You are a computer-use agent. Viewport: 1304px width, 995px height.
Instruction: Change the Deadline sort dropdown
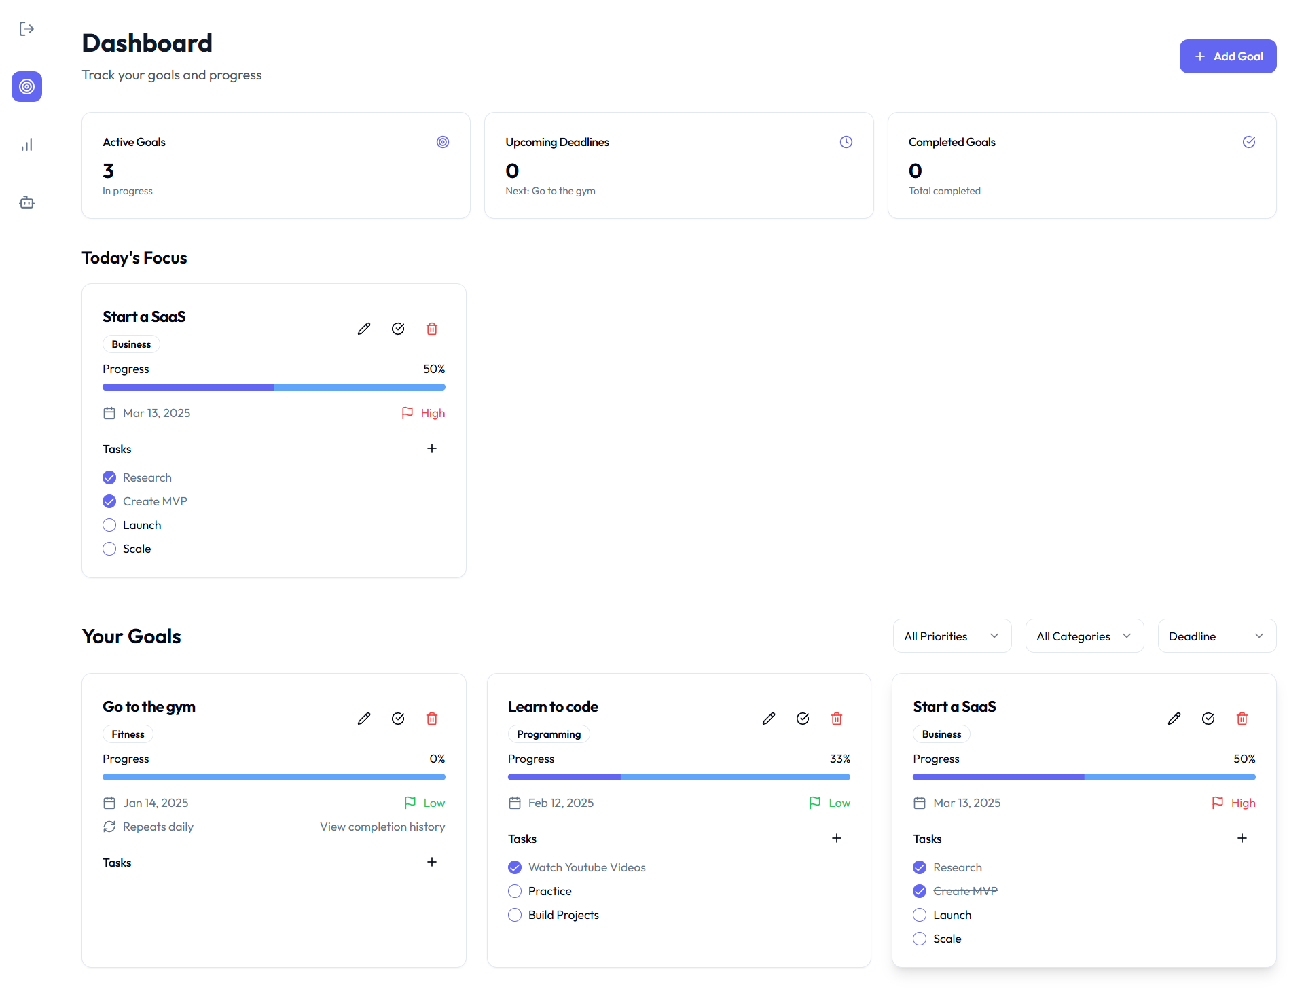tap(1216, 636)
